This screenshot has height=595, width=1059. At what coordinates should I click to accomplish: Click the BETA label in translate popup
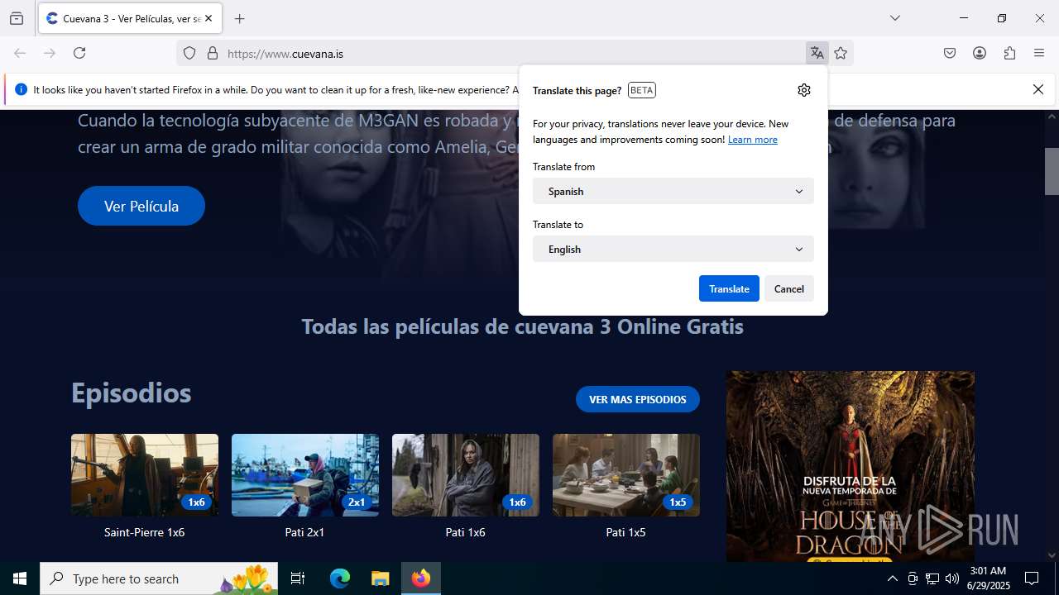642,90
